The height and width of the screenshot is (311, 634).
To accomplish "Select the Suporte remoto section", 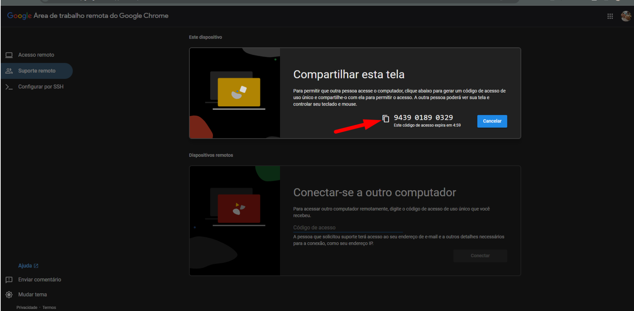I will pyautogui.click(x=36, y=71).
